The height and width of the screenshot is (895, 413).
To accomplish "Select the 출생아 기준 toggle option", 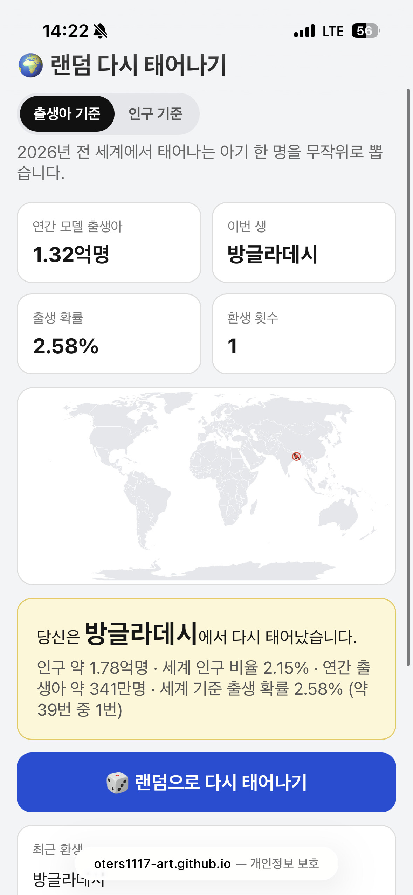I will [x=67, y=114].
